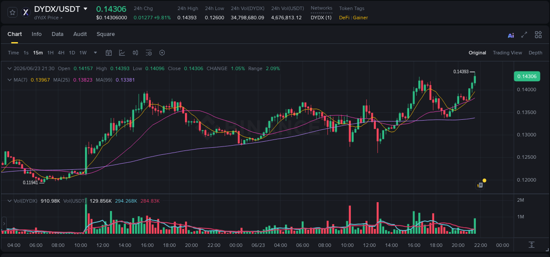
Task: Click the DYDX (1) network entry
Action: (321, 18)
